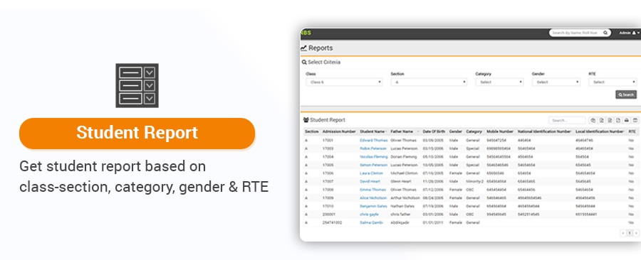Open the column visibility icon
This screenshot has width=641, height=260.
[x=635, y=120]
